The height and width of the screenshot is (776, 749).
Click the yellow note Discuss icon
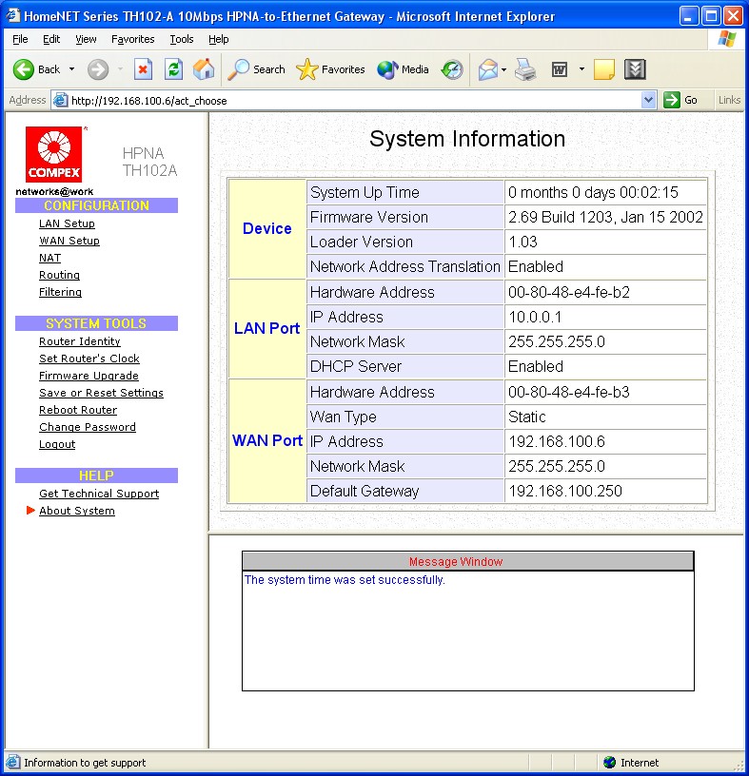(603, 69)
